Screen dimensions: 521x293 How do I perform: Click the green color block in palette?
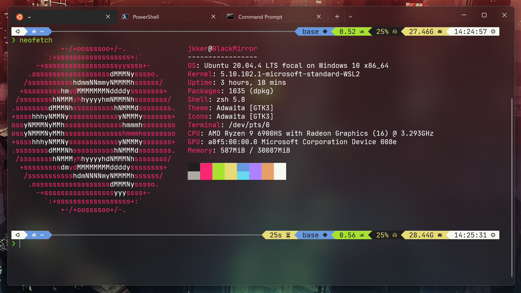pos(218,171)
